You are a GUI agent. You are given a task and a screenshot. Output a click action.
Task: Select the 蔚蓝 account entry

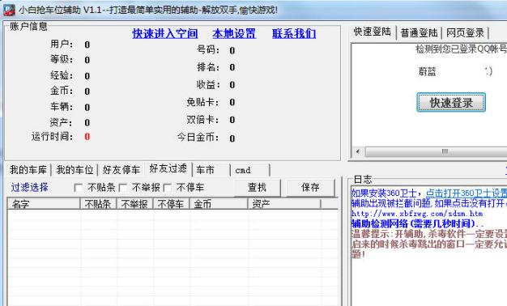(427, 71)
